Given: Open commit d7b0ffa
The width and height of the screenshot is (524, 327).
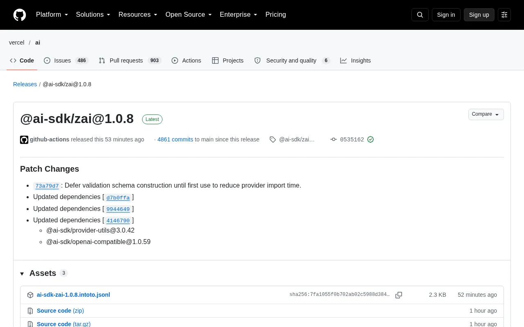Looking at the screenshot, I should click(x=118, y=198).
